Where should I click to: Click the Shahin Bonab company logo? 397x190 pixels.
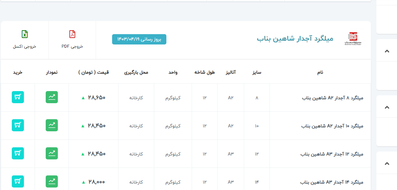pyautogui.click(x=353, y=38)
